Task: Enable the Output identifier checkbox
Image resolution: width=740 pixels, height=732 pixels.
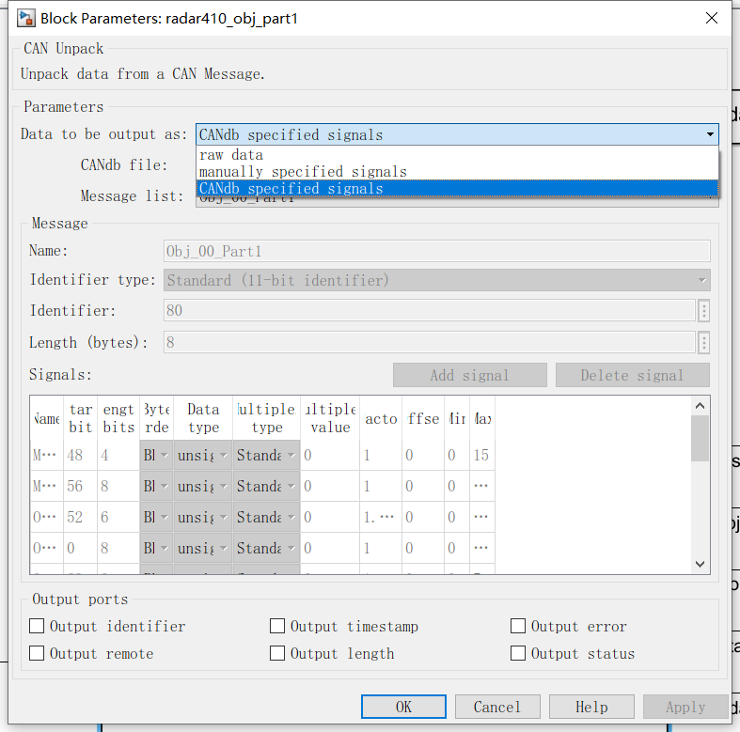Action: (37, 626)
